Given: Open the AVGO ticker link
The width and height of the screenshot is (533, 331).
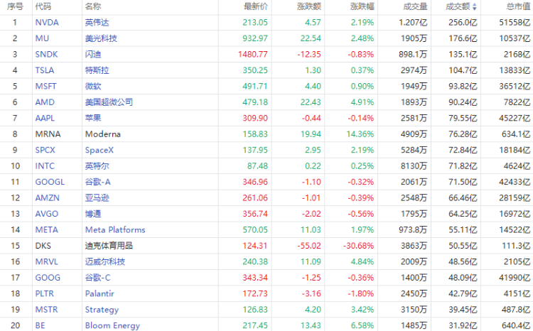Looking at the screenshot, I should [x=47, y=214].
